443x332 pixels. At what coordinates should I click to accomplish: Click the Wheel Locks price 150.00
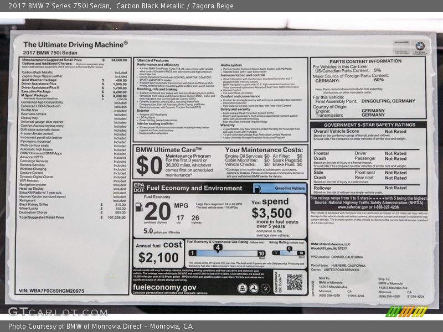(x=120, y=209)
